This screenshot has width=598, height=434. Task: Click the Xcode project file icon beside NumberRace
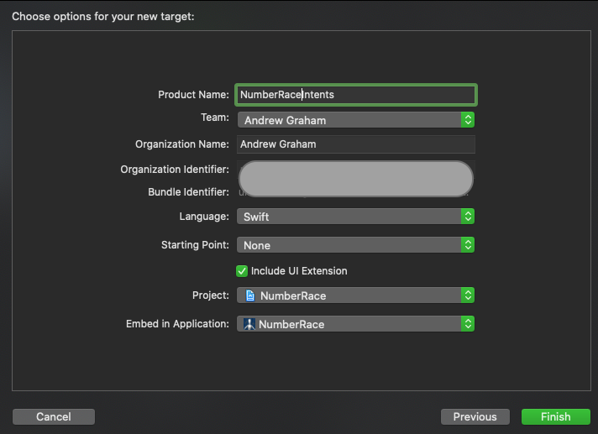(249, 295)
